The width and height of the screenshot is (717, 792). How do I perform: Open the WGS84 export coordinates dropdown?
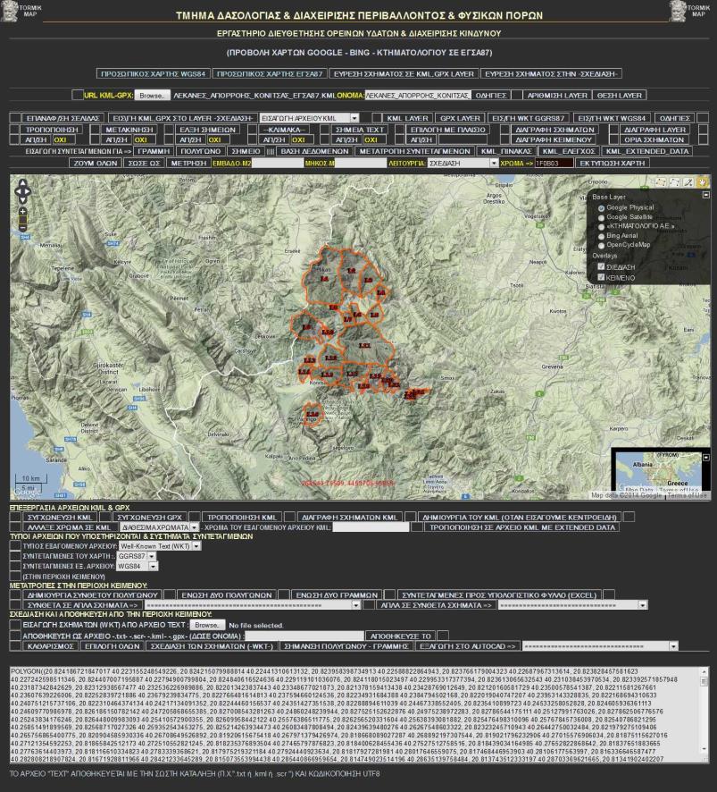(x=138, y=566)
